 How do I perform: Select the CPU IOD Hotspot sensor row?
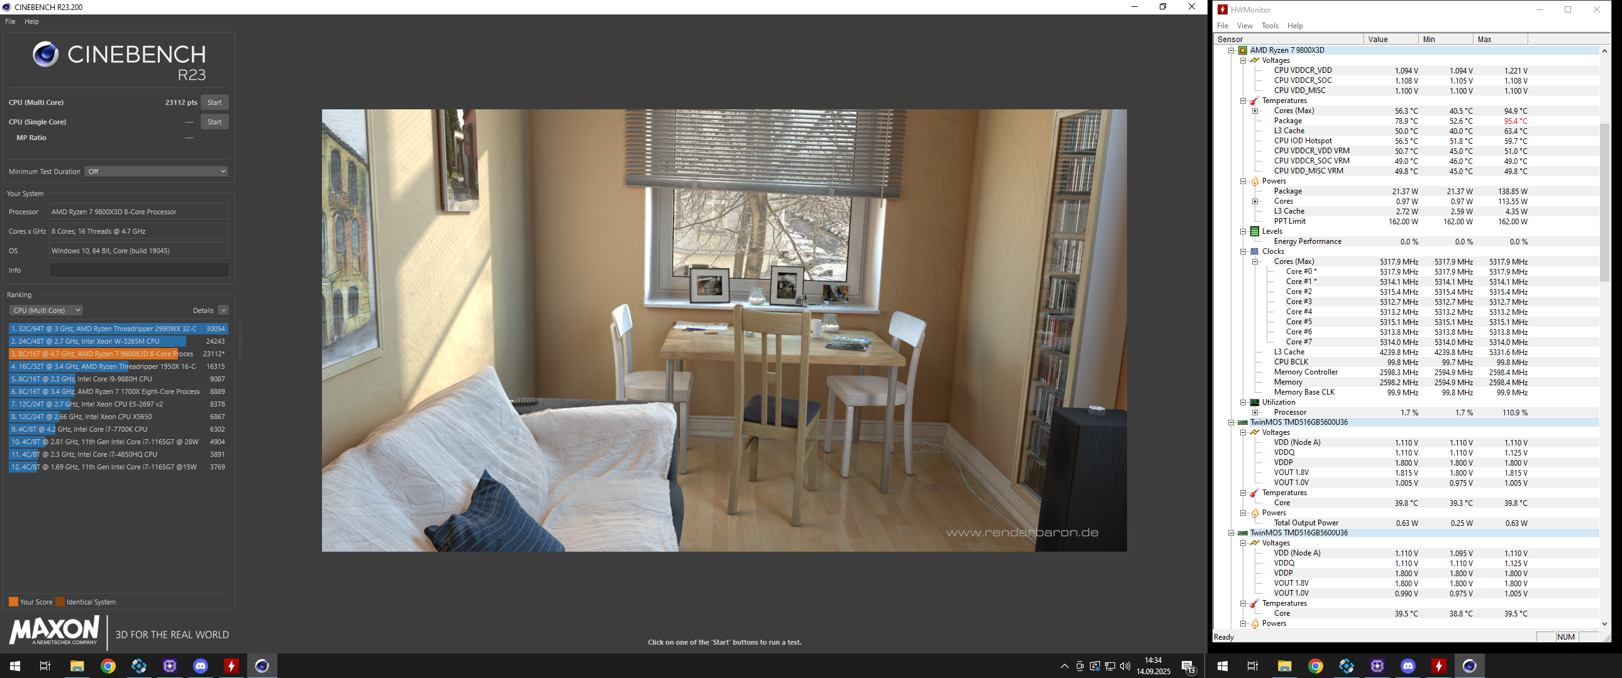tap(1406, 141)
